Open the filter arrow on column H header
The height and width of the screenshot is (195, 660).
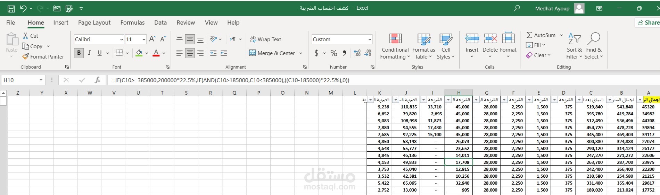tap(448, 100)
